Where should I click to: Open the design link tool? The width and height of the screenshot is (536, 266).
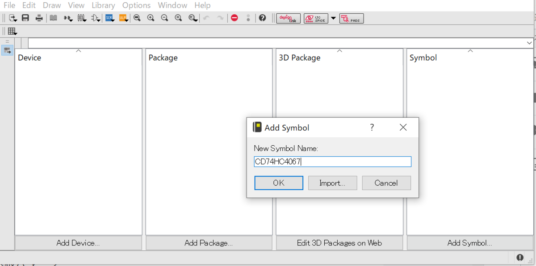tap(289, 18)
